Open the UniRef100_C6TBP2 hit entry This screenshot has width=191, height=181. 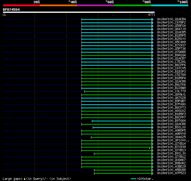tap(171, 22)
